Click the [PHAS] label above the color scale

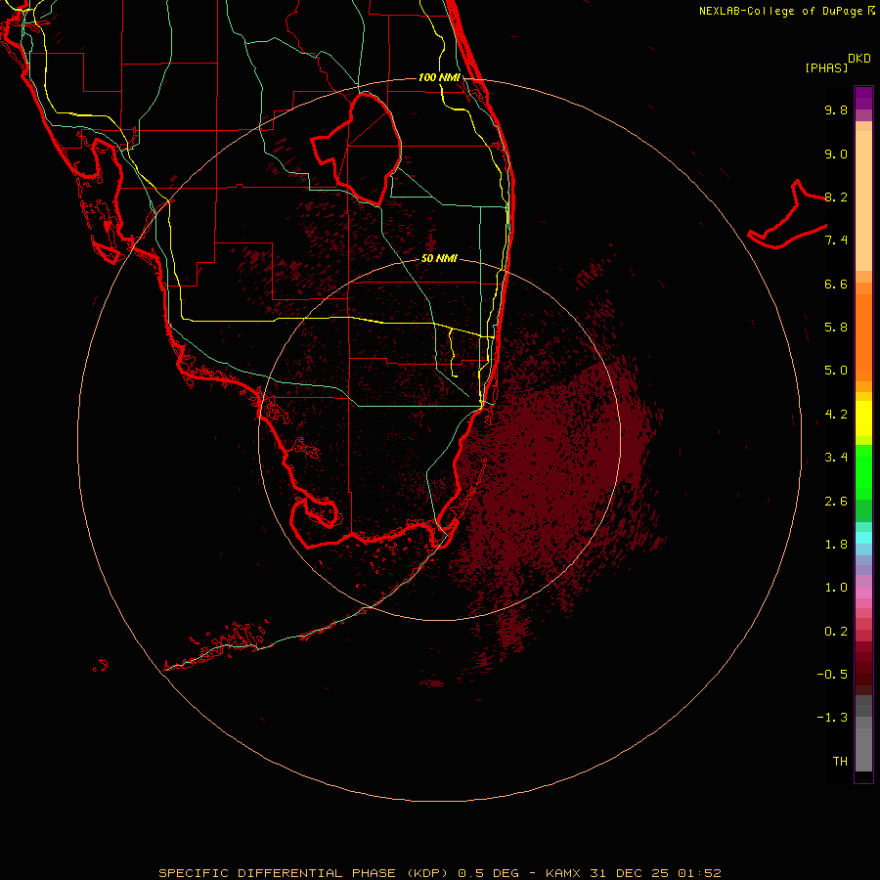click(826, 67)
